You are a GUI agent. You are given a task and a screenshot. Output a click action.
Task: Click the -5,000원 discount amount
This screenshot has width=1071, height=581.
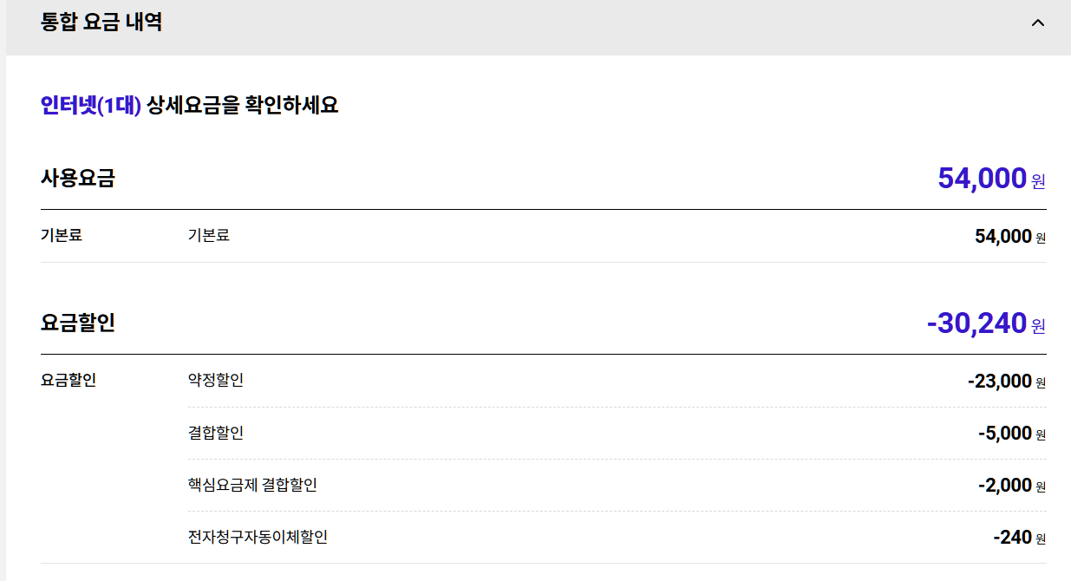[x=1011, y=434]
